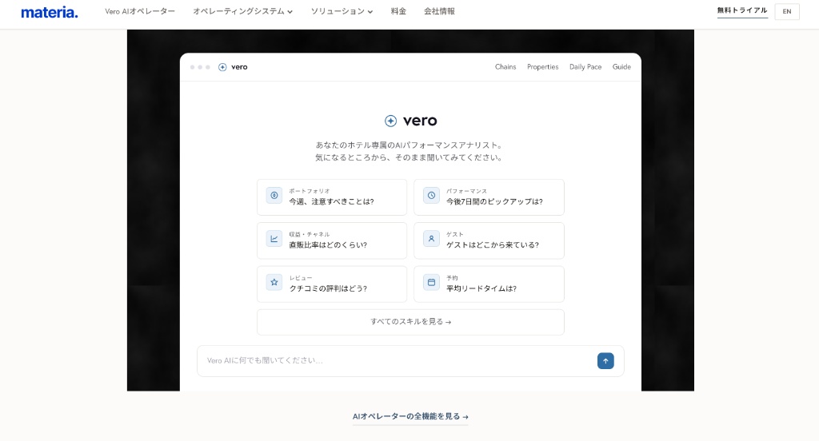The height and width of the screenshot is (441, 819).
Task: Click the 無料トライアル link
Action: [x=742, y=10]
